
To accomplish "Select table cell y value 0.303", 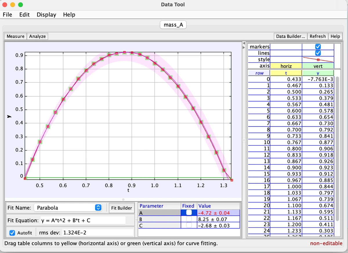I will 318,230.
